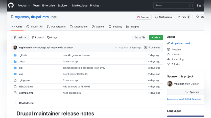Click the Go to file button
211x118 pixels.
point(140,37)
